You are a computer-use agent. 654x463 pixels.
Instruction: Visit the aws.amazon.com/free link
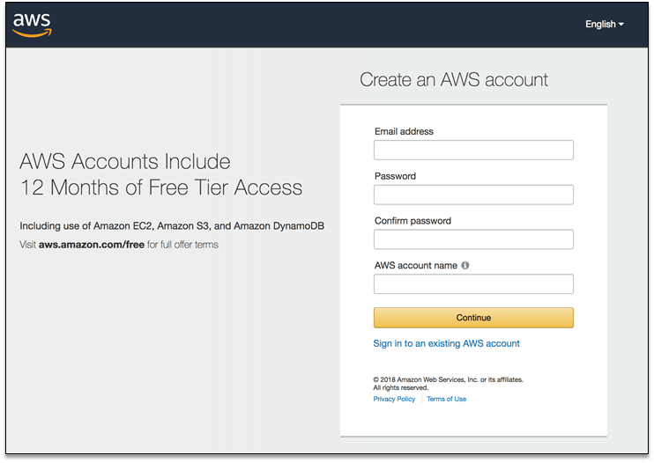[92, 245]
